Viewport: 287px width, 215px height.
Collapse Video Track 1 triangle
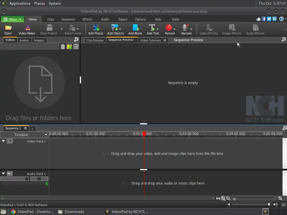point(3,141)
